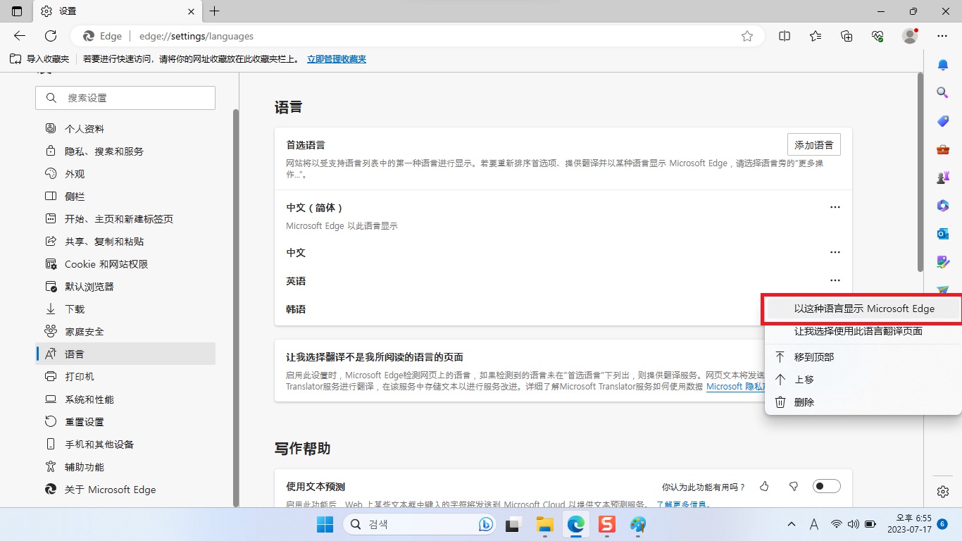Open 立即管理收藏夹 link
Viewport: 962px width, 541px height.
pyautogui.click(x=337, y=59)
